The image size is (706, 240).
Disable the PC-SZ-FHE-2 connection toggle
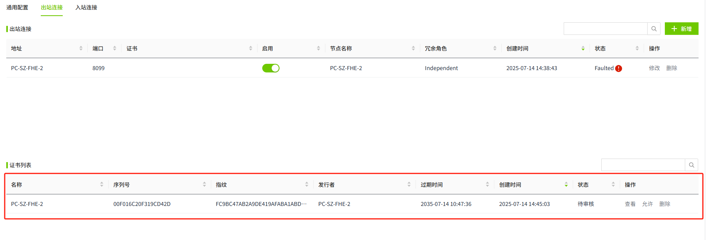270,68
